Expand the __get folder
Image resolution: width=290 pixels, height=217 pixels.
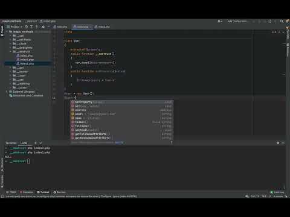pos(10,68)
